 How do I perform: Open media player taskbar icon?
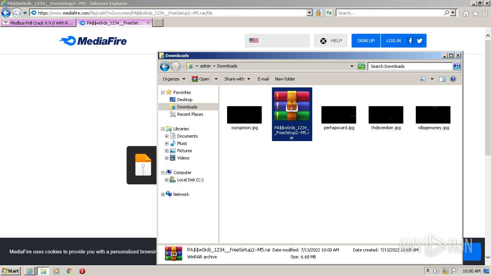coord(56,271)
